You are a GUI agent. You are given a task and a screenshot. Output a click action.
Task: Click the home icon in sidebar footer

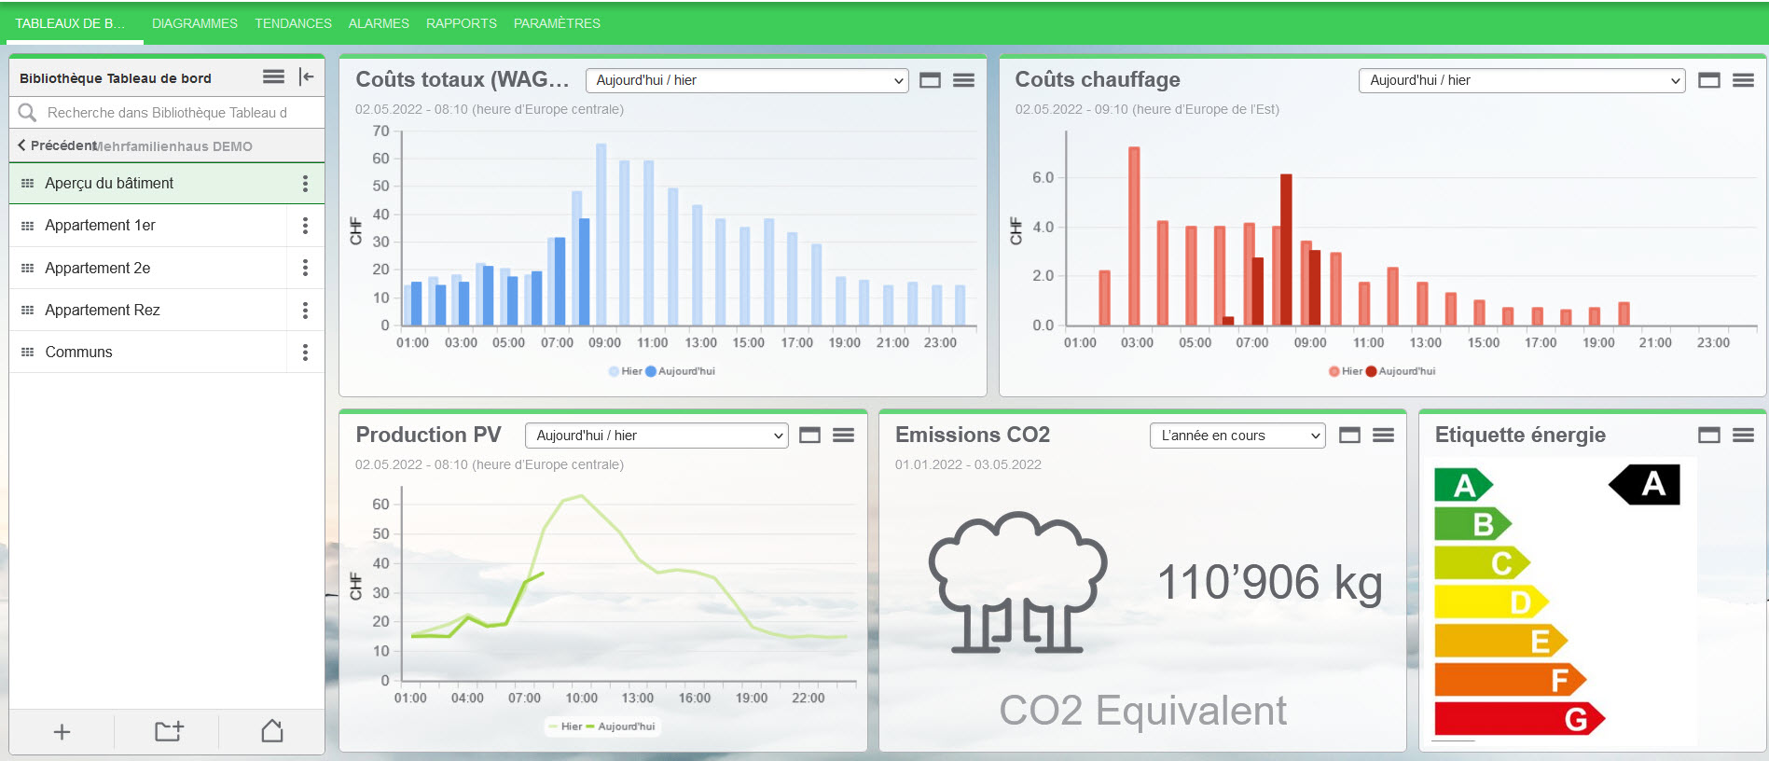[272, 732]
